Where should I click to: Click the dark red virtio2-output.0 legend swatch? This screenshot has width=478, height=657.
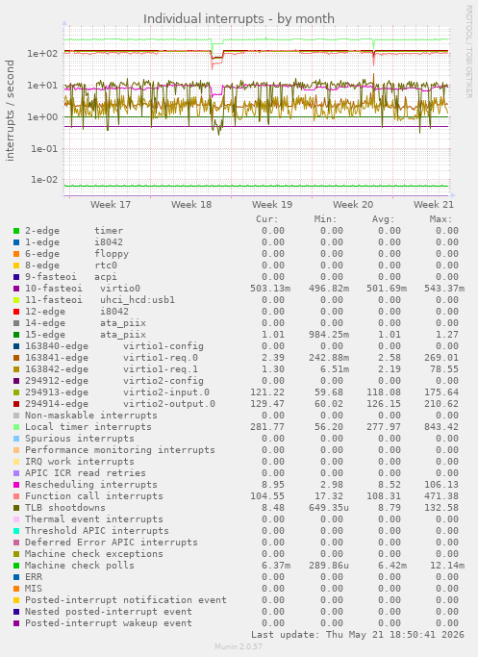(x=16, y=404)
